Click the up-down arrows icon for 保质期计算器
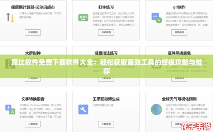This screenshot has width=213, height=133. point(10,18)
